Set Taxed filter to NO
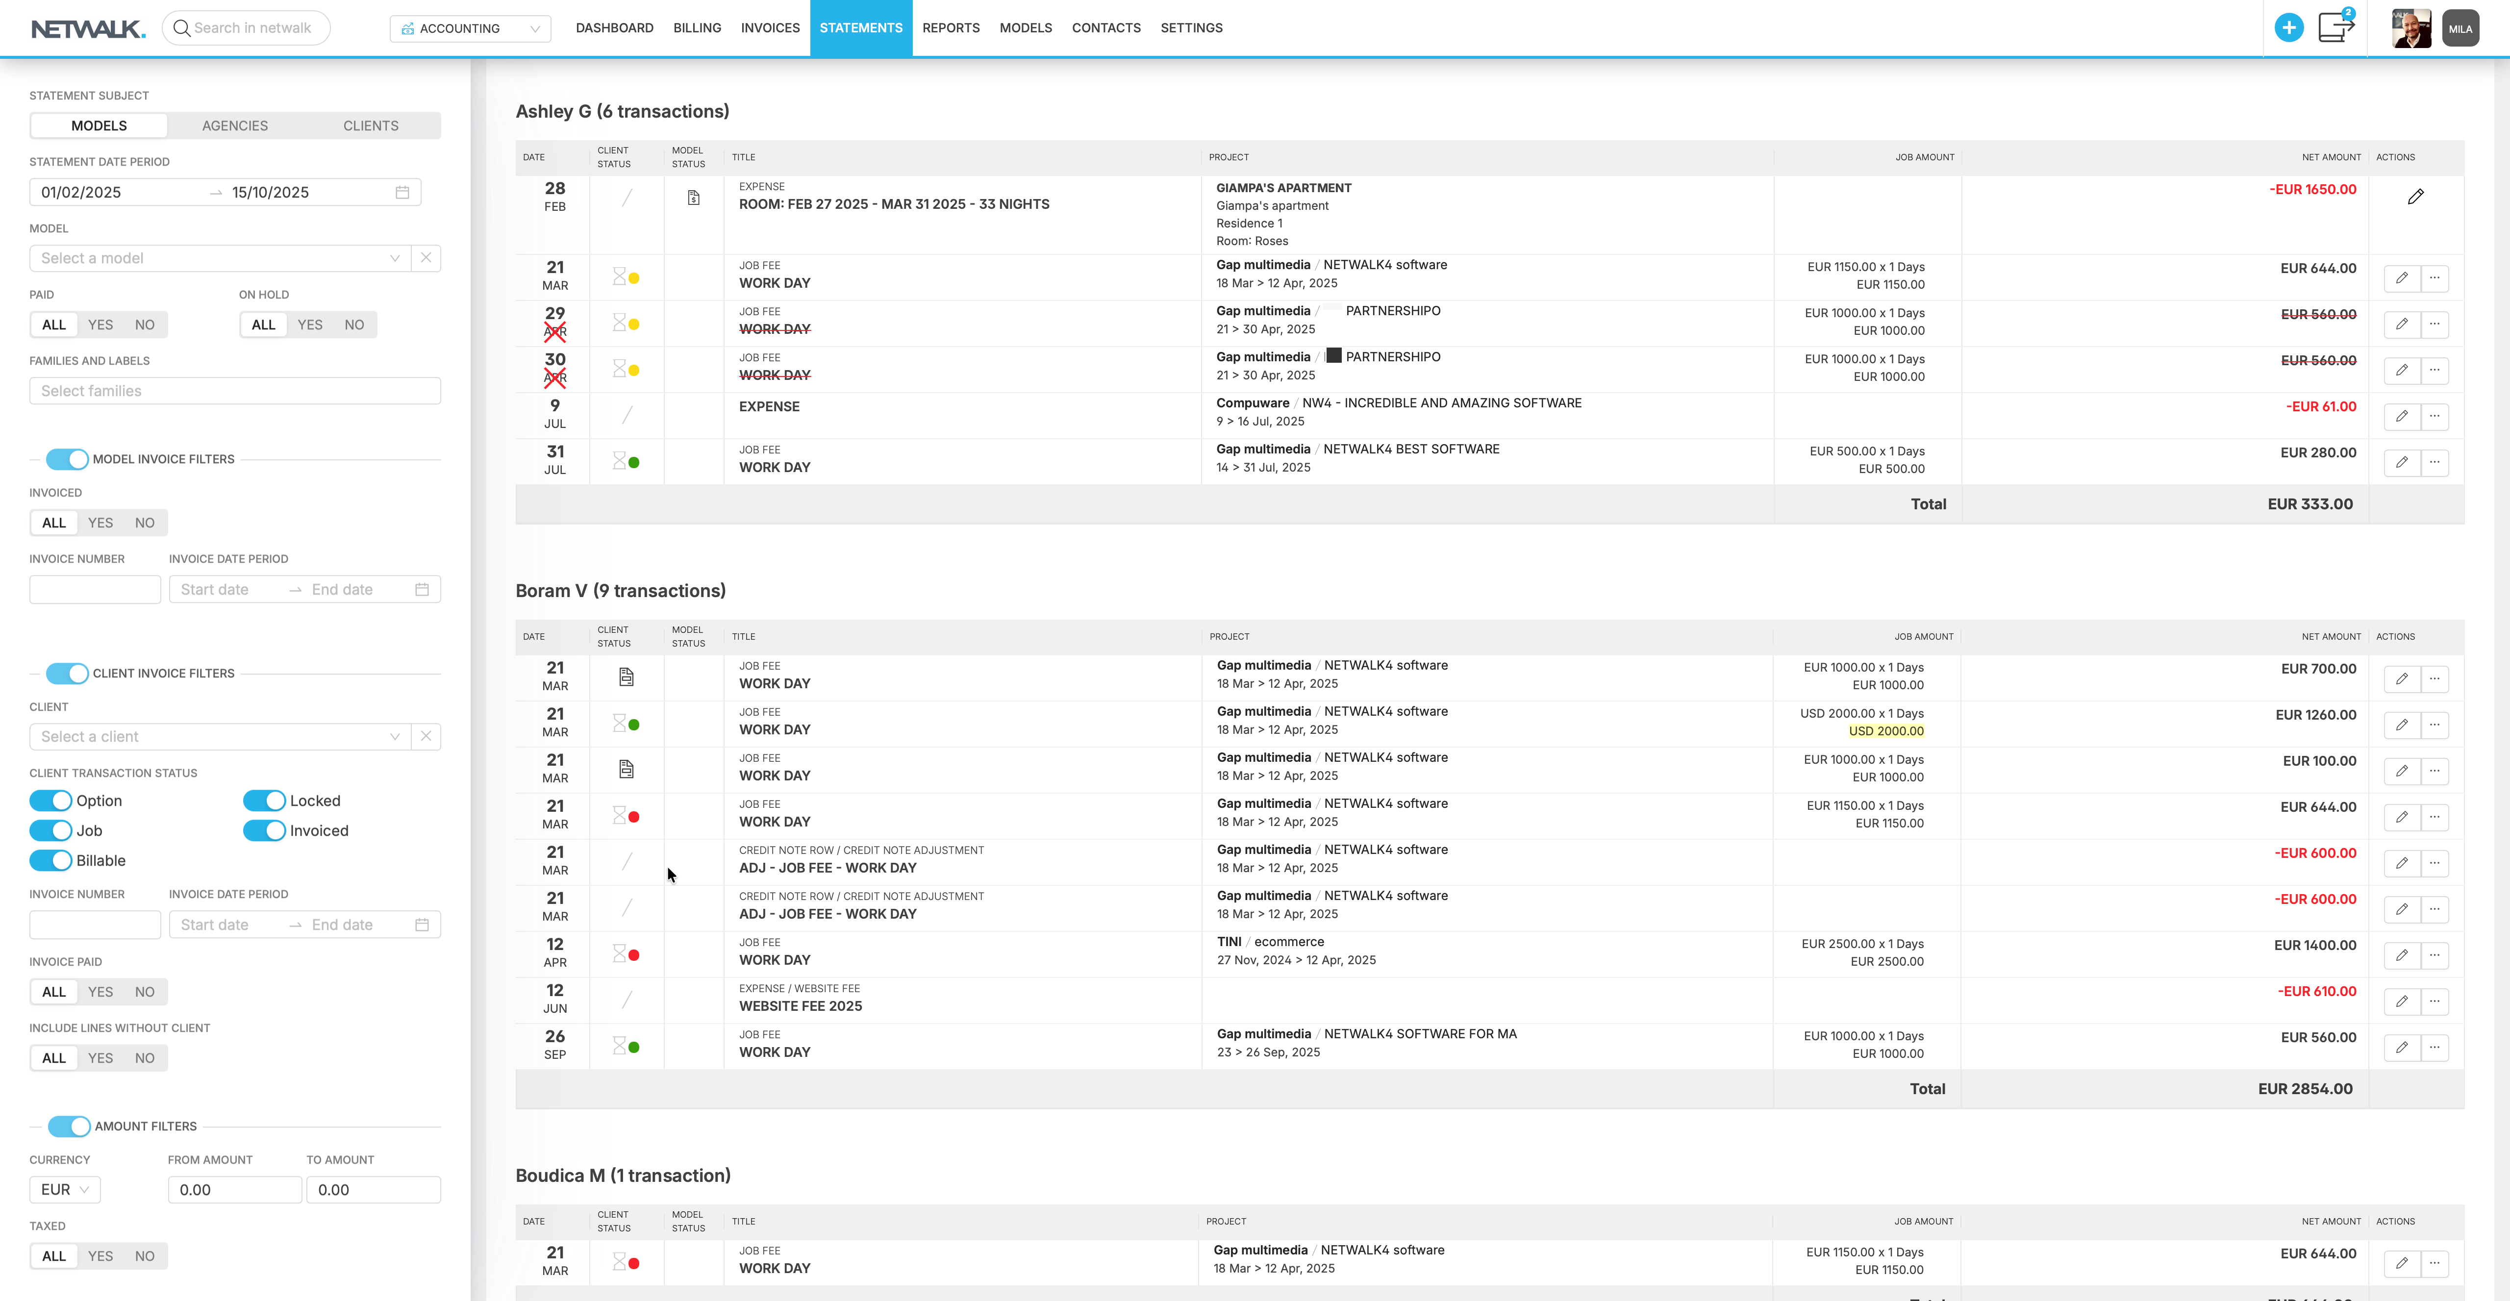The height and width of the screenshot is (1301, 2510). (144, 1256)
